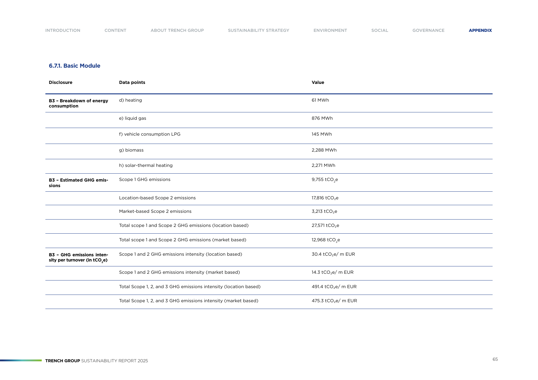Click the '876 MWh' value
Viewport: 538px width, 380px height.
322,118
